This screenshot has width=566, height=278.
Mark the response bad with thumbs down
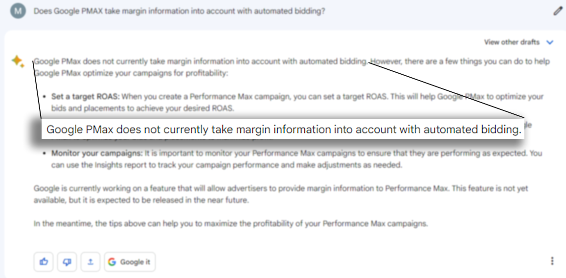(x=67, y=262)
